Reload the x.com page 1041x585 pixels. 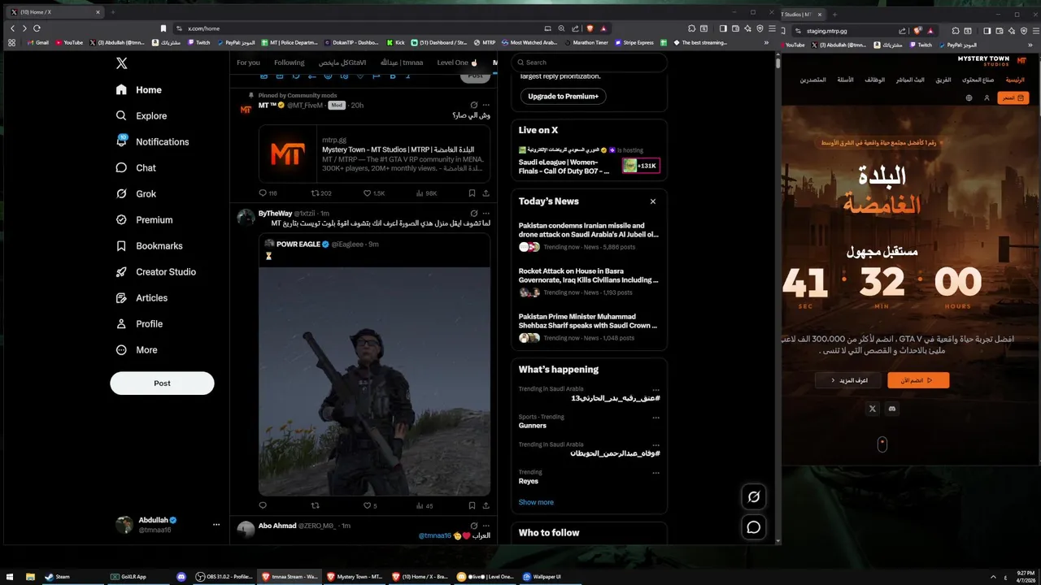coord(37,28)
